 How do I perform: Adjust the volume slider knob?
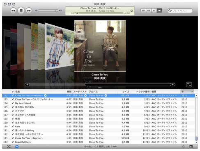[57, 11]
